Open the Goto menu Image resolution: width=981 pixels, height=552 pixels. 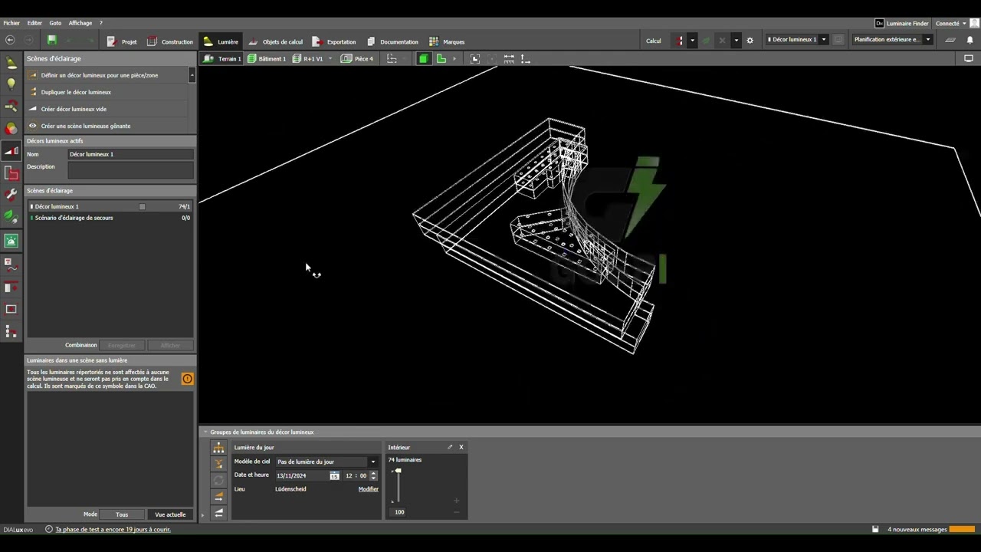(x=55, y=23)
